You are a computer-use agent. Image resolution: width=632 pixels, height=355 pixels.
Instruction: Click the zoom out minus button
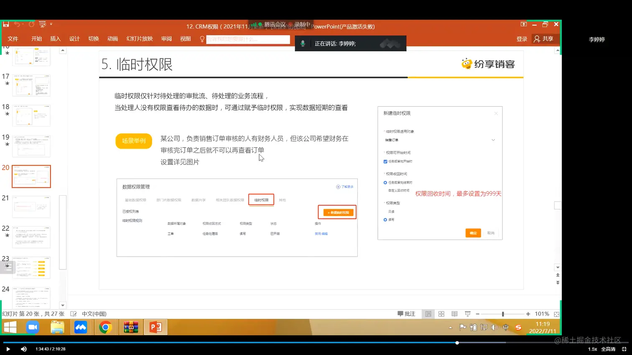tap(478, 314)
